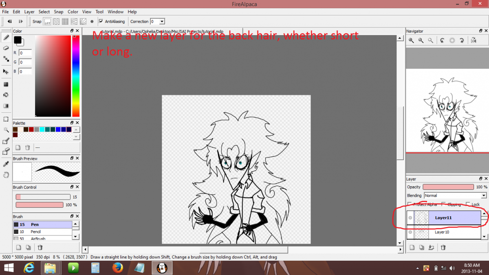Select the Hand tool
Image resolution: width=489 pixels, height=275 pixels.
coord(6,175)
